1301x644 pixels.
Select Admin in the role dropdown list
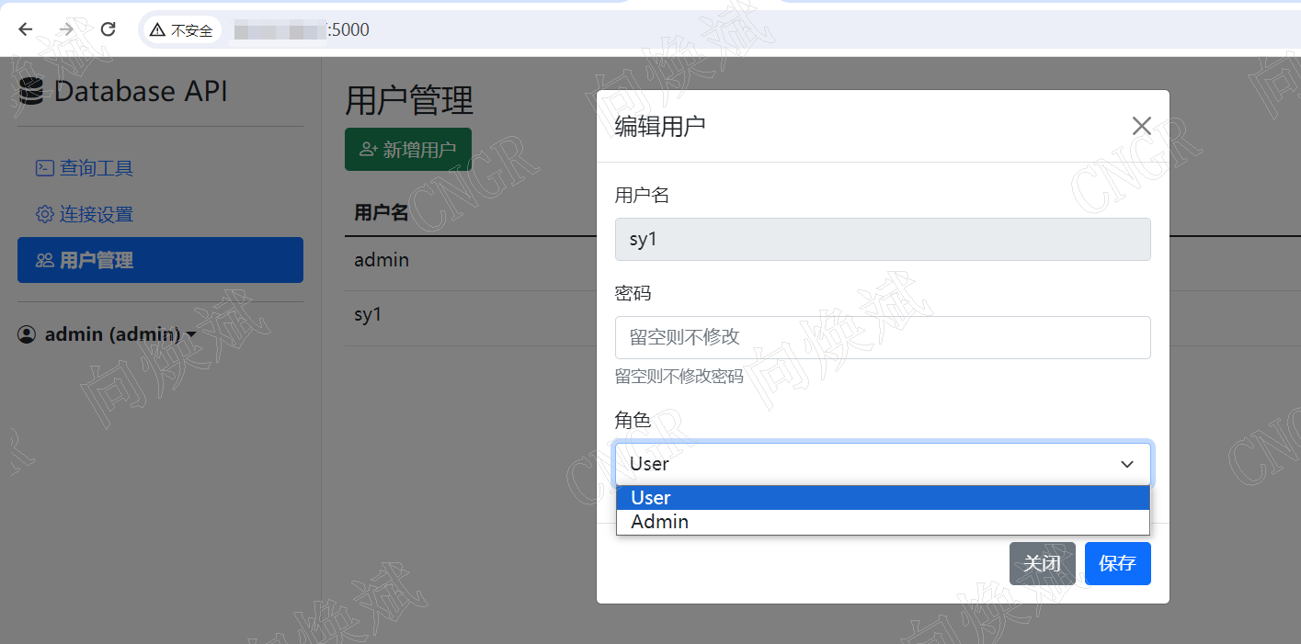(x=658, y=521)
